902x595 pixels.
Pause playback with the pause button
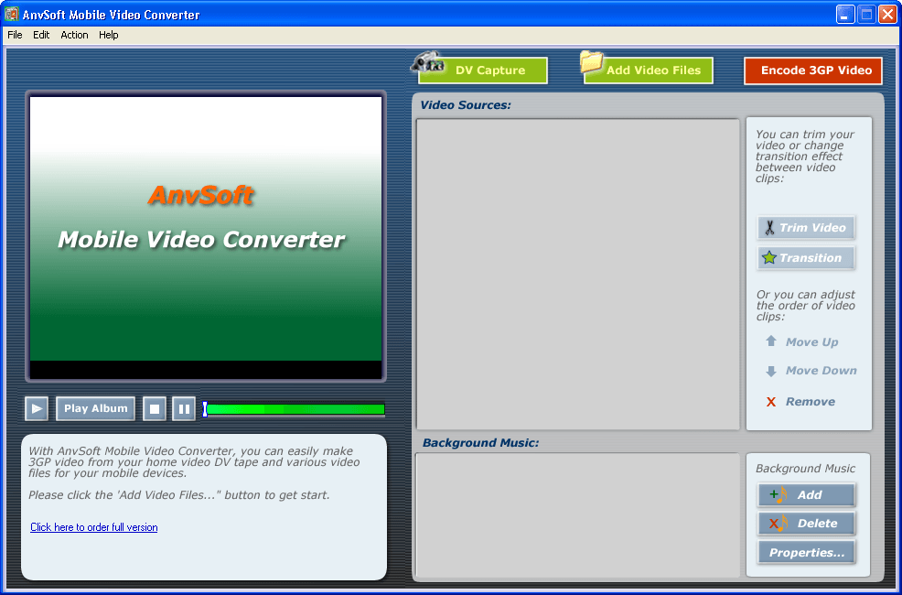[184, 408]
